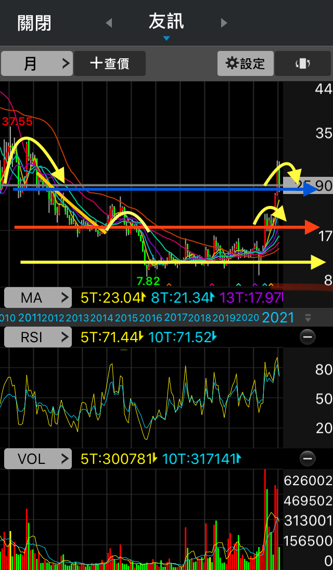
Task: Tap the rotate screen icon
Action: 303,63
